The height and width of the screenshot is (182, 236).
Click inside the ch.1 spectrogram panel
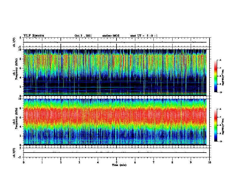point(115,73)
